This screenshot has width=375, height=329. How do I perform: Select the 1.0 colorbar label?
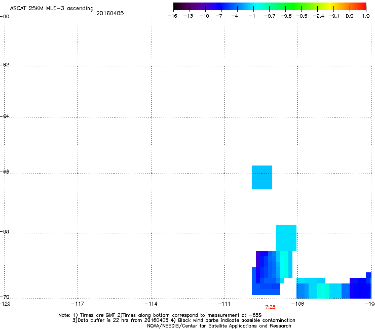366,16
